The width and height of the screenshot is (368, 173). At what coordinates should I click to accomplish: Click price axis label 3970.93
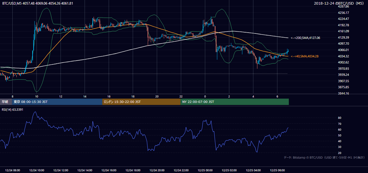tap(344, 69)
